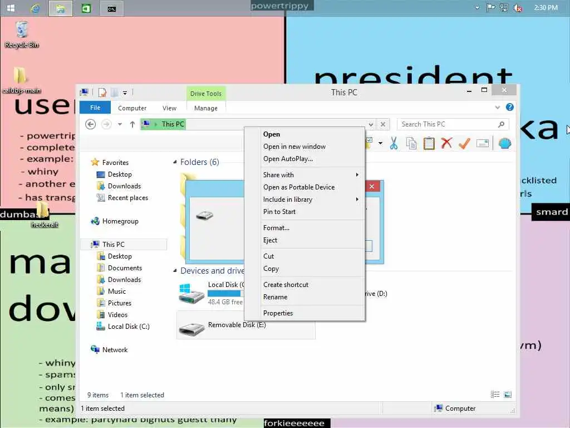This screenshot has height=428, width=570.
Task: Open Command Prompt from the taskbar
Action: (x=111, y=8)
